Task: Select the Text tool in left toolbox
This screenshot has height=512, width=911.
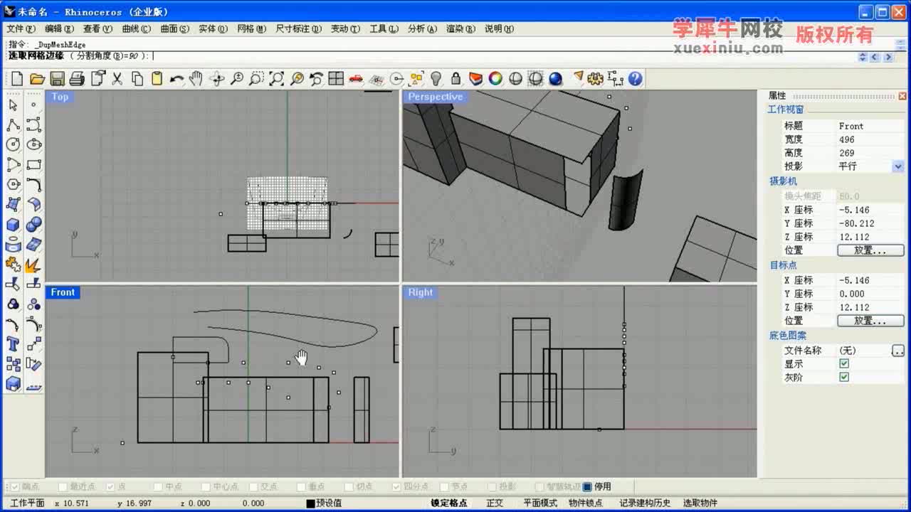Action: coord(13,344)
